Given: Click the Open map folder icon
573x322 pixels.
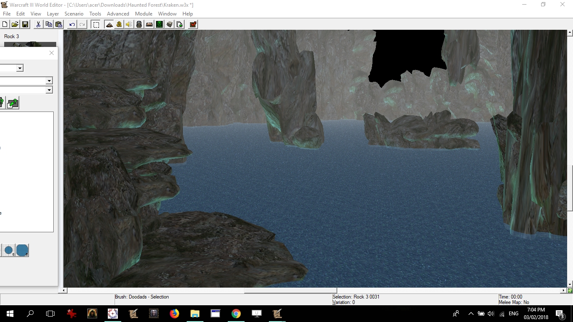Looking at the screenshot, I should point(15,24).
